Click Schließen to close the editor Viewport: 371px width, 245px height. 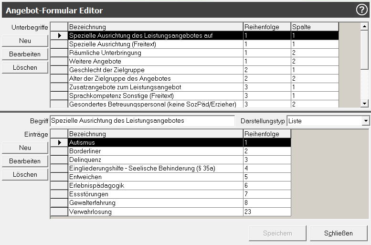[x=339, y=233]
